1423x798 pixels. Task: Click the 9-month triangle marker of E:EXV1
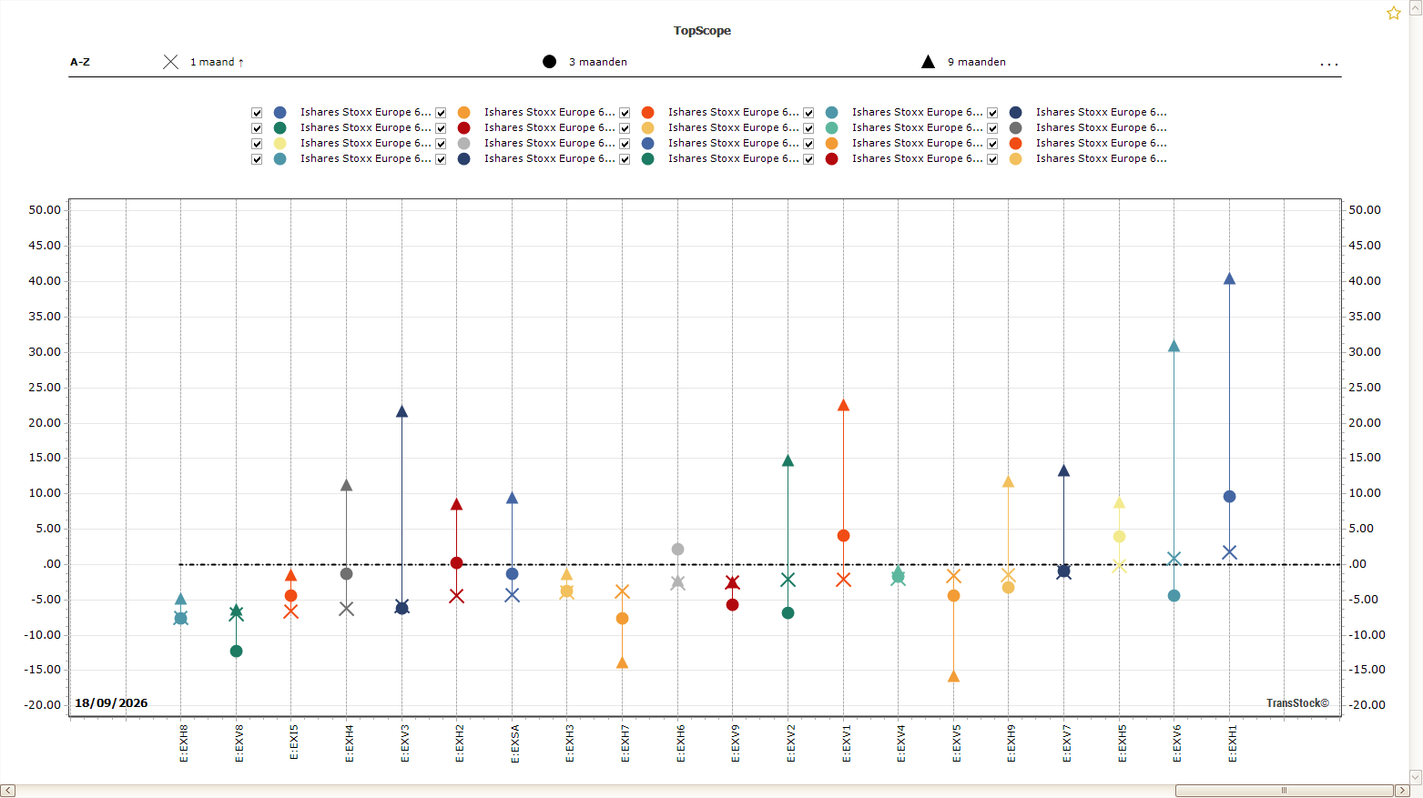coord(843,406)
